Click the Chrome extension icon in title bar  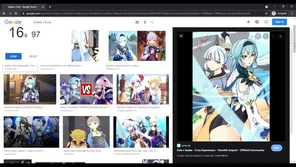(x=266, y=7)
